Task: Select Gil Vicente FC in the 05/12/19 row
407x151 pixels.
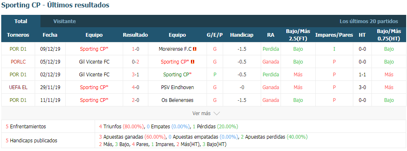Action: (x=94, y=61)
